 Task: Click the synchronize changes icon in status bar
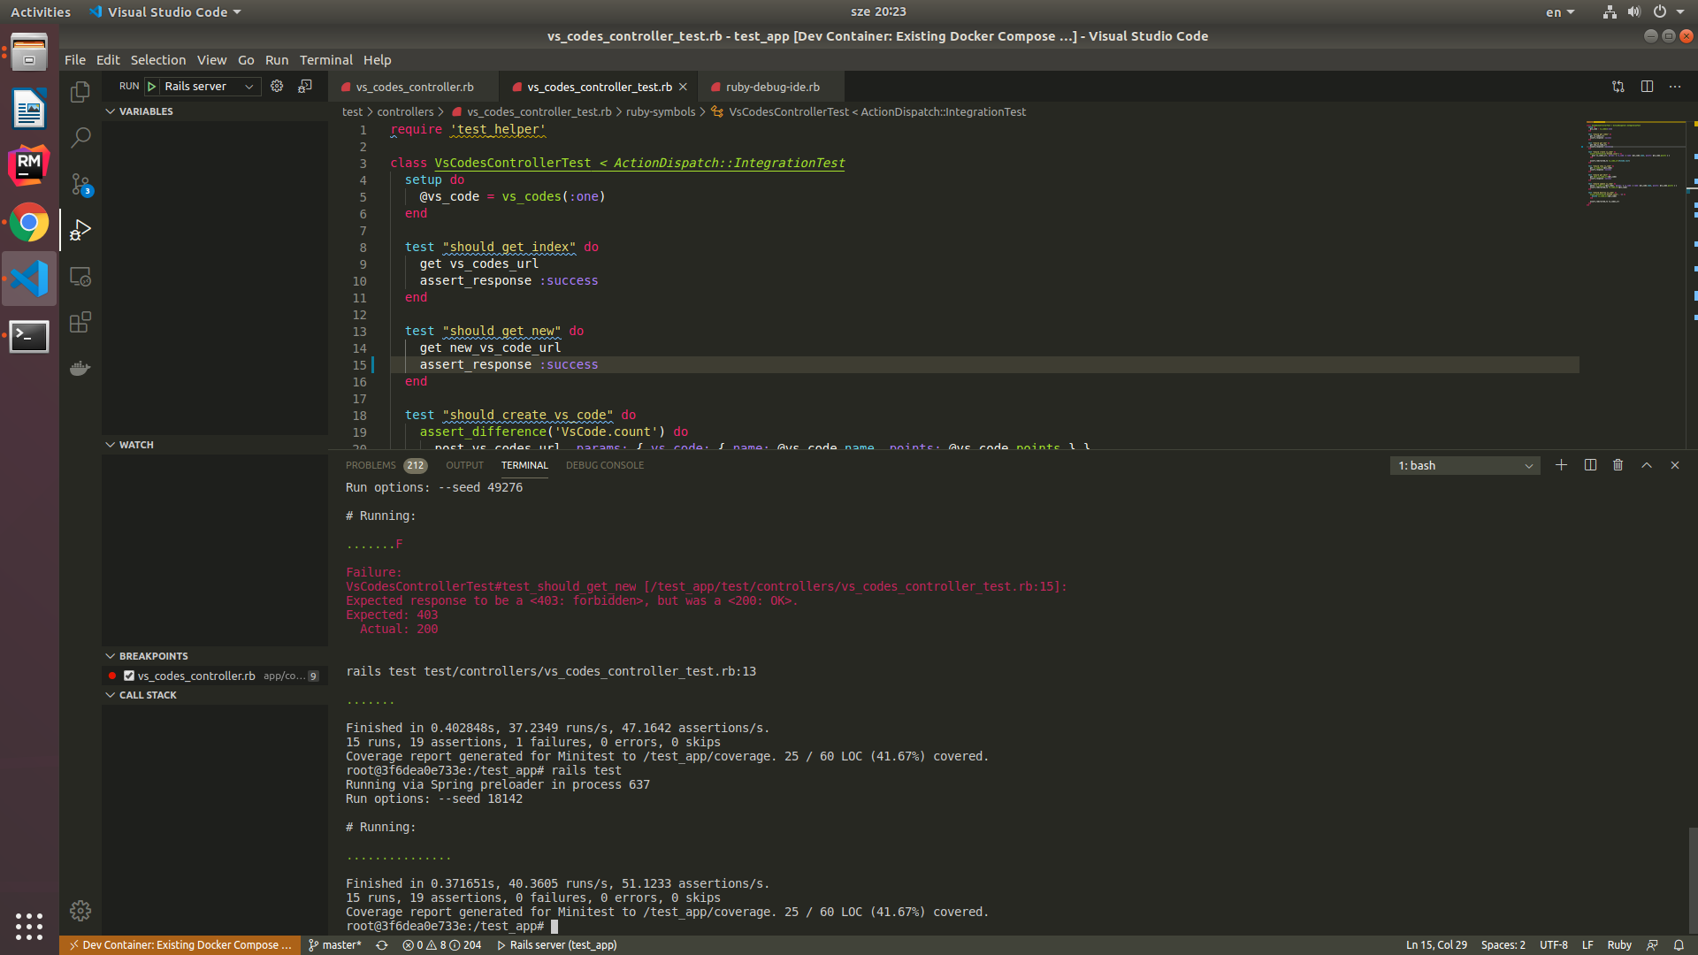tap(382, 945)
